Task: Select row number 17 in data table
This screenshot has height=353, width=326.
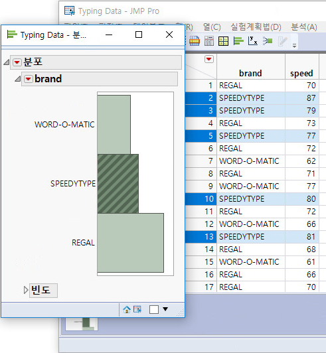Action: pyautogui.click(x=201, y=287)
